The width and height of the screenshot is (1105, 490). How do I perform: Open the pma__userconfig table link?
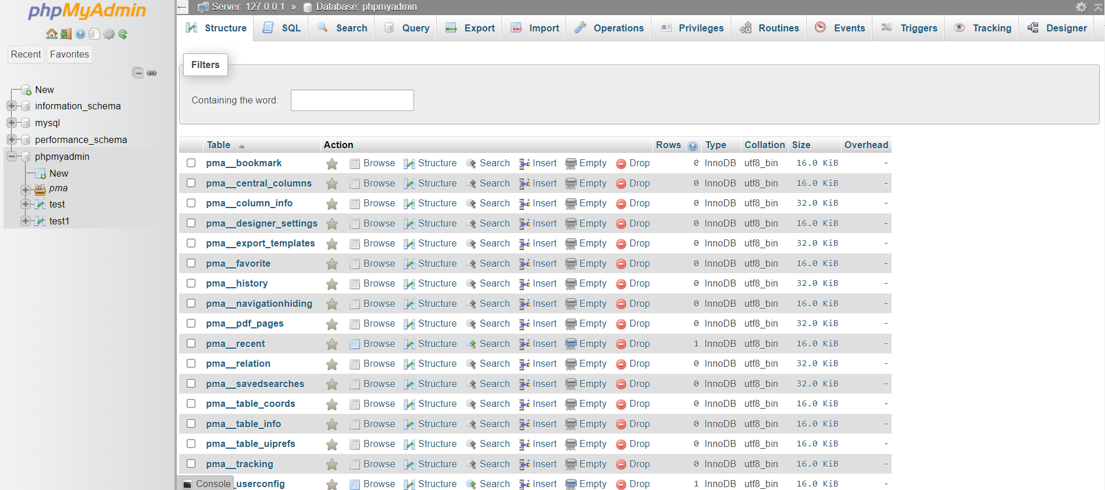click(x=260, y=484)
